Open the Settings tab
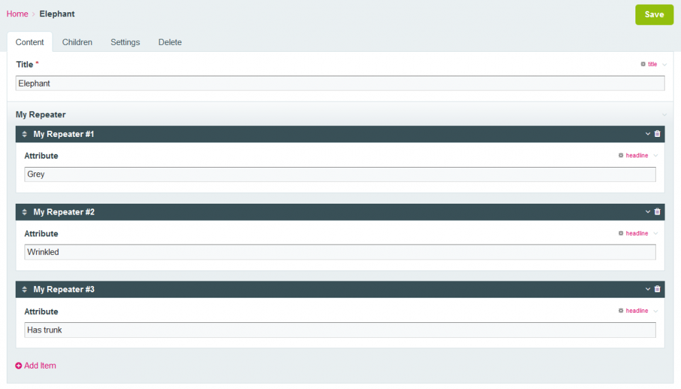The height and width of the screenshot is (389, 681). [x=125, y=42]
